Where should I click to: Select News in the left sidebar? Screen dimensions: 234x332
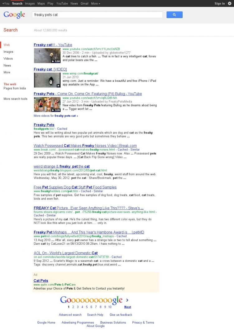tap(7, 65)
